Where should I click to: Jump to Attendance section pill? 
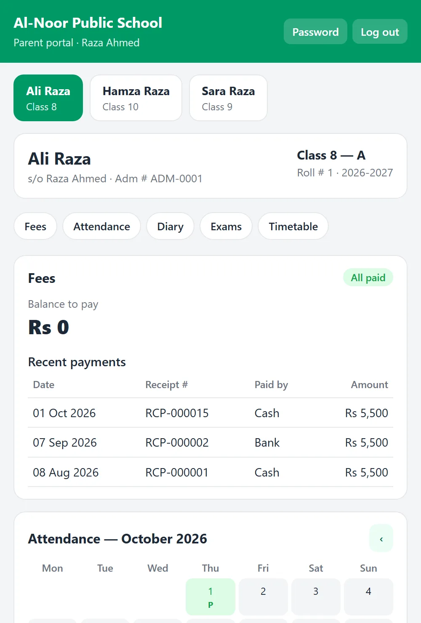[x=101, y=226]
